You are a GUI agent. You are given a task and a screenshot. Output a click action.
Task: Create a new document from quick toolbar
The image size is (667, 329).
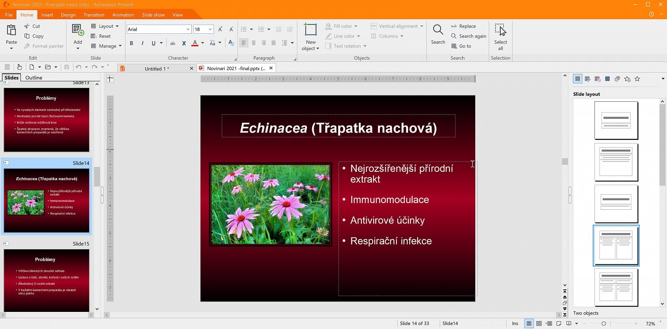click(x=32, y=67)
